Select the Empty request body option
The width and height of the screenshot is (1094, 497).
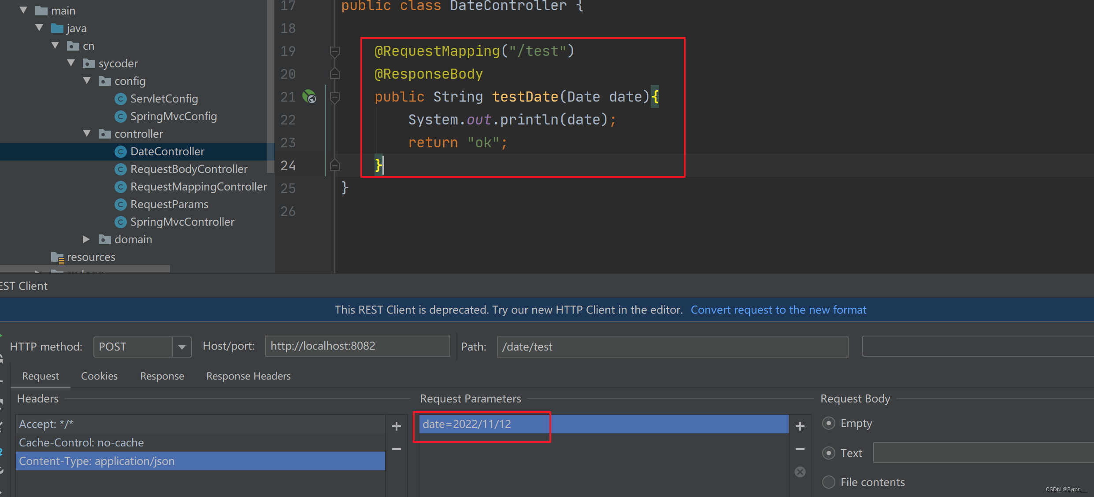tap(829, 423)
